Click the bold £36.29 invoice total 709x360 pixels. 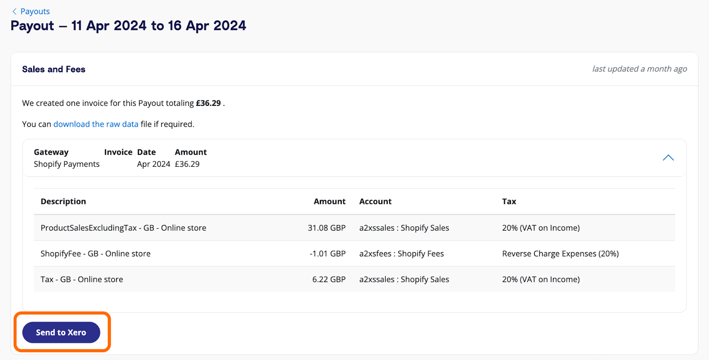(208, 103)
